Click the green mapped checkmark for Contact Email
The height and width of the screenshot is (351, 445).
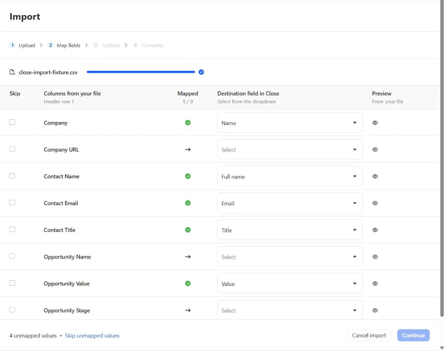pyautogui.click(x=188, y=203)
